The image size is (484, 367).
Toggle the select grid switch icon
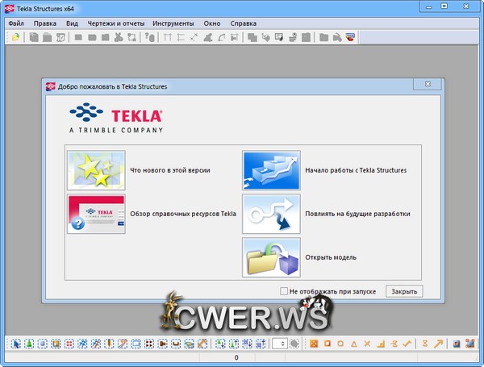click(x=82, y=344)
